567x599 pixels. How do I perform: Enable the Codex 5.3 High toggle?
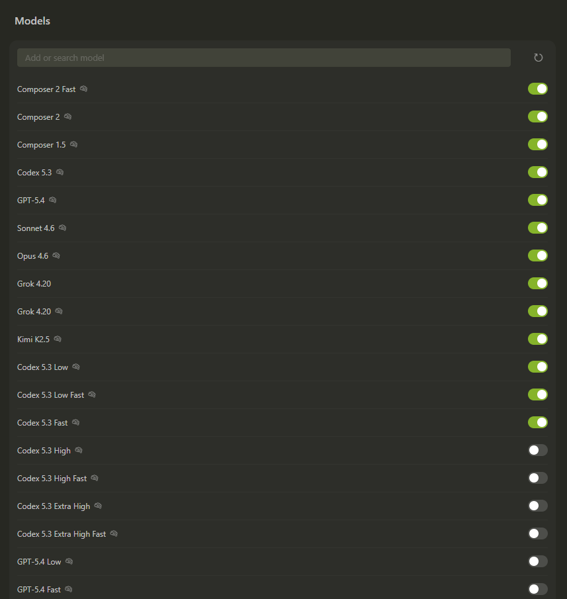(x=537, y=450)
